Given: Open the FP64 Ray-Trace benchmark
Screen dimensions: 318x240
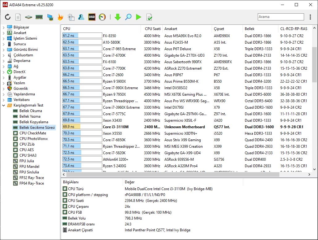Looking at the screenshot, I should pos(32,183).
